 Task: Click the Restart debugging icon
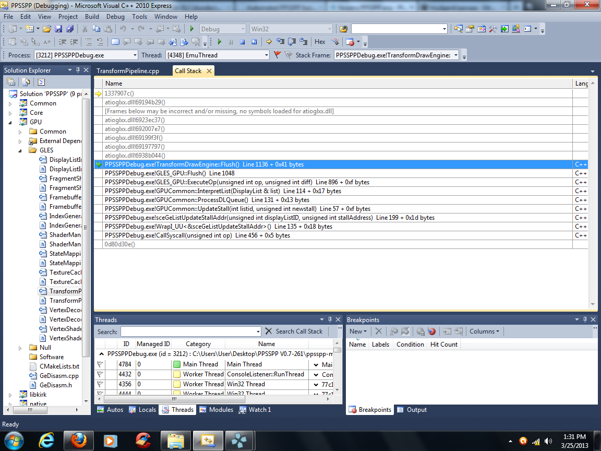tap(254, 42)
